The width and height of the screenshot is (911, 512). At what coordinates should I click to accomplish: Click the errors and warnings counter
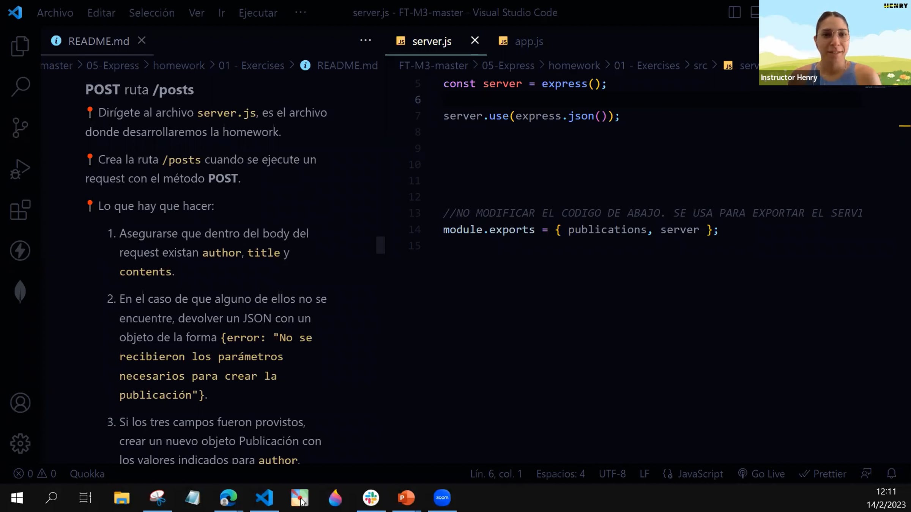(x=35, y=474)
